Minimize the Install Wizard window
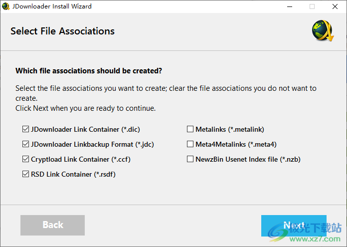 (x=290, y=6)
